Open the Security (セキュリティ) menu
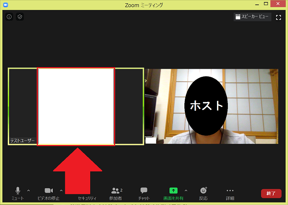 coord(87,198)
